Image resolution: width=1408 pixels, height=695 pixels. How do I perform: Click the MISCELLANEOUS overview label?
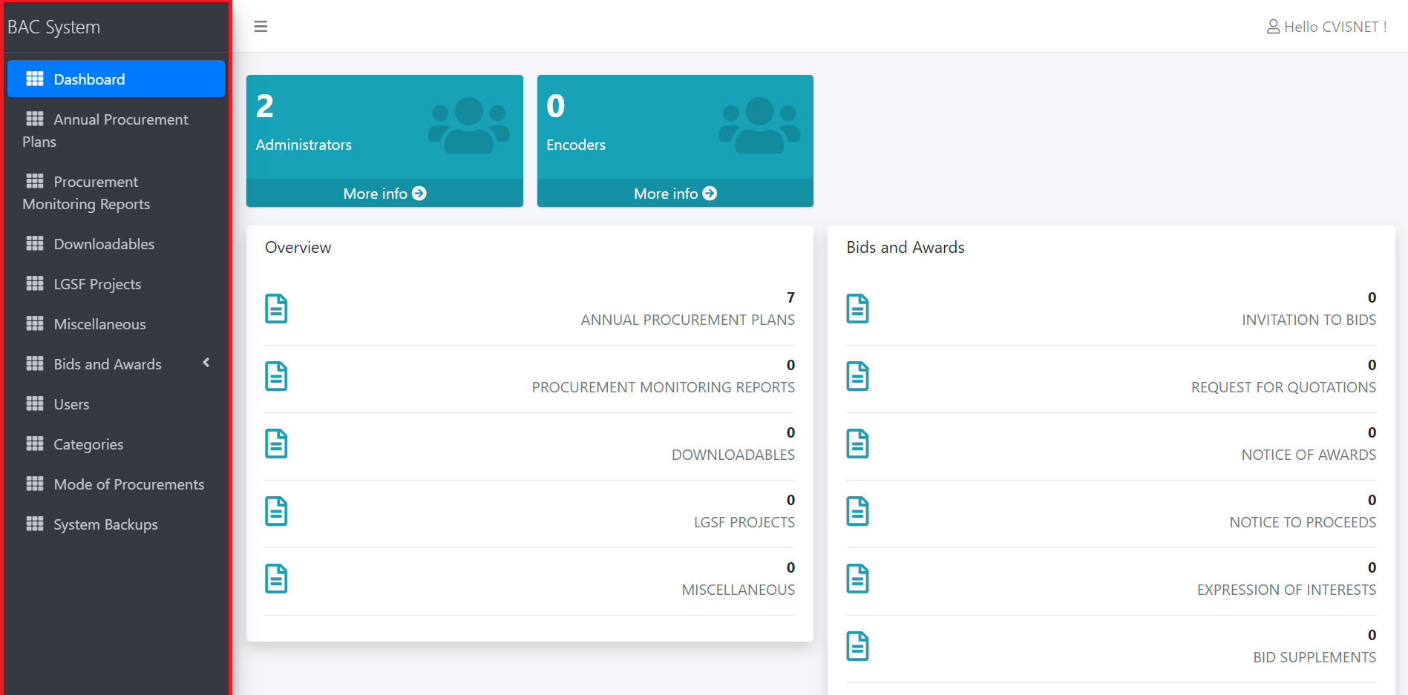pos(739,590)
